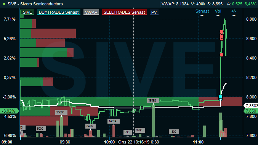Click the 5,26% percent axis label

[10, 39]
